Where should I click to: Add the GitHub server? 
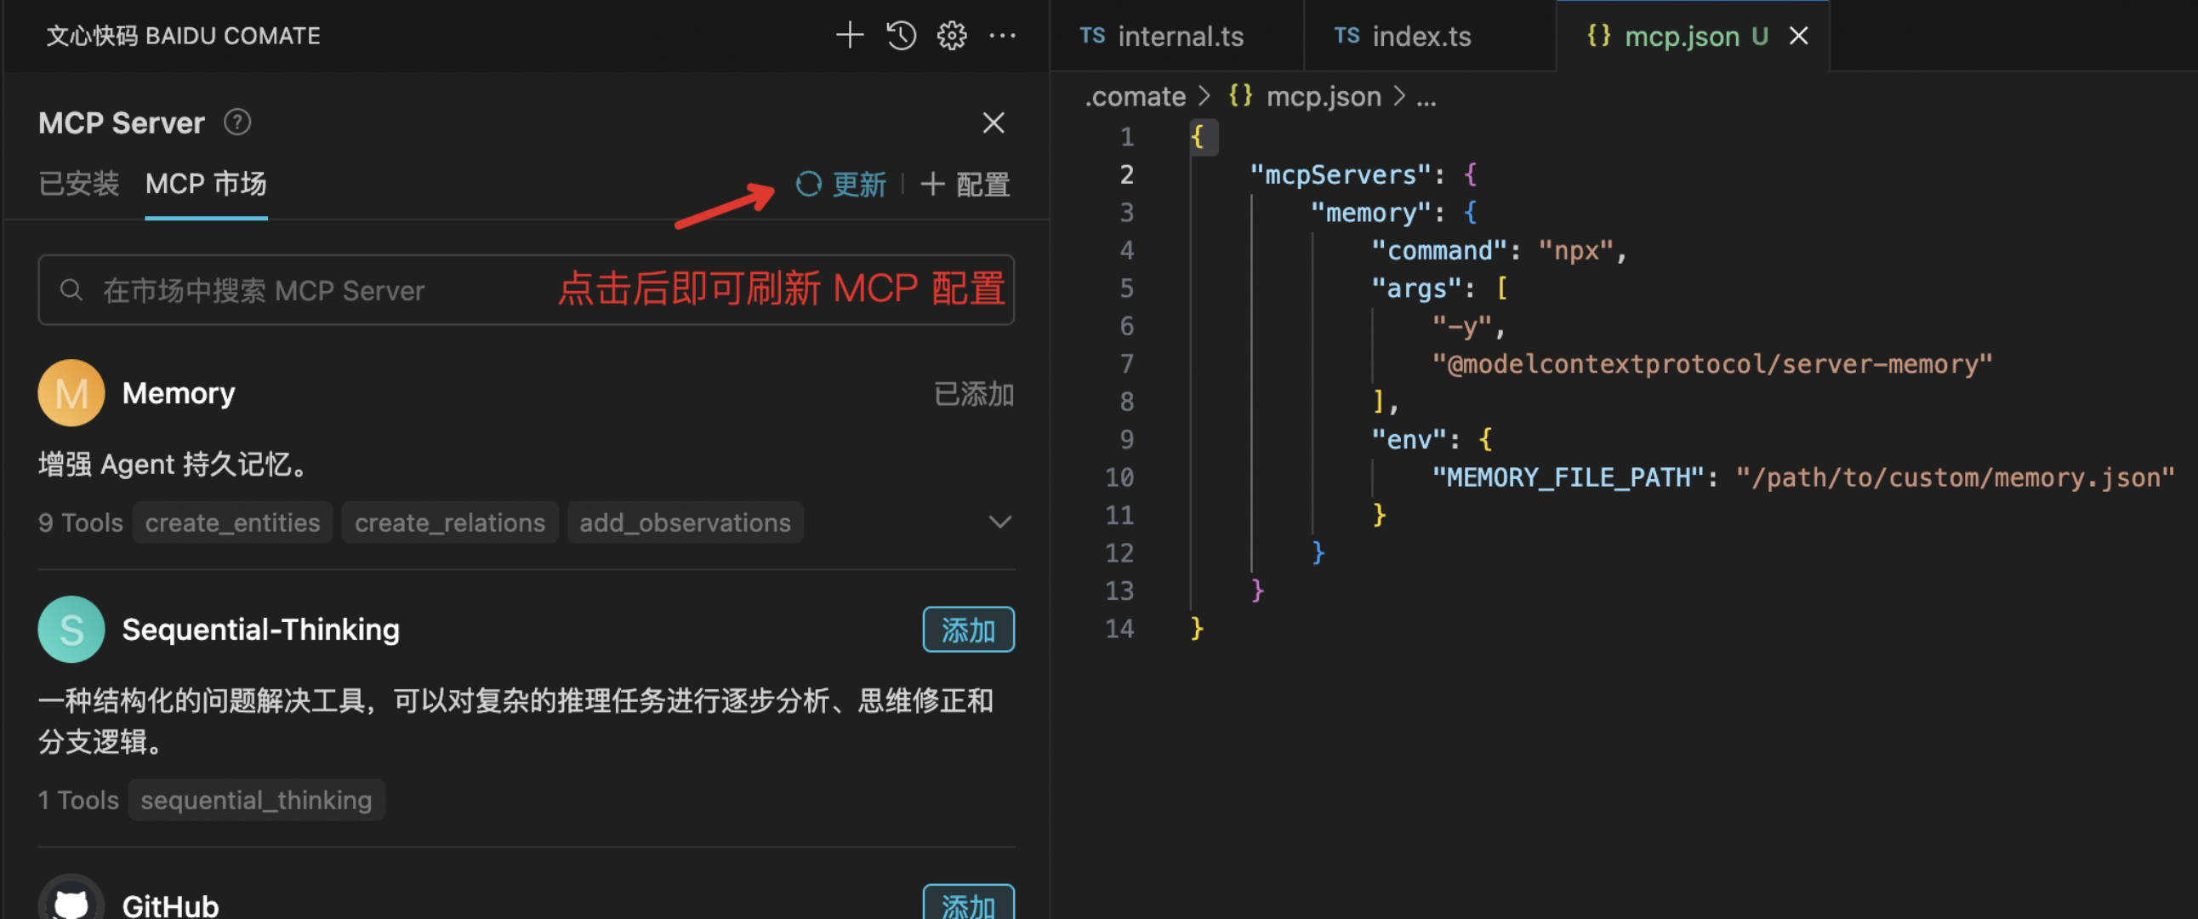point(969,903)
